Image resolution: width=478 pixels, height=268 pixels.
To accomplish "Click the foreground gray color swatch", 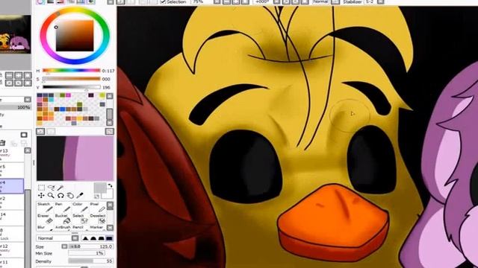I will pos(99,188).
